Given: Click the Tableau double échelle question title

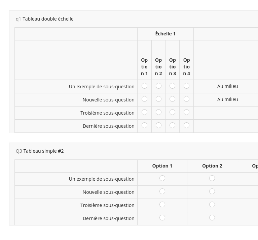Looking at the screenshot, I should [x=48, y=19].
